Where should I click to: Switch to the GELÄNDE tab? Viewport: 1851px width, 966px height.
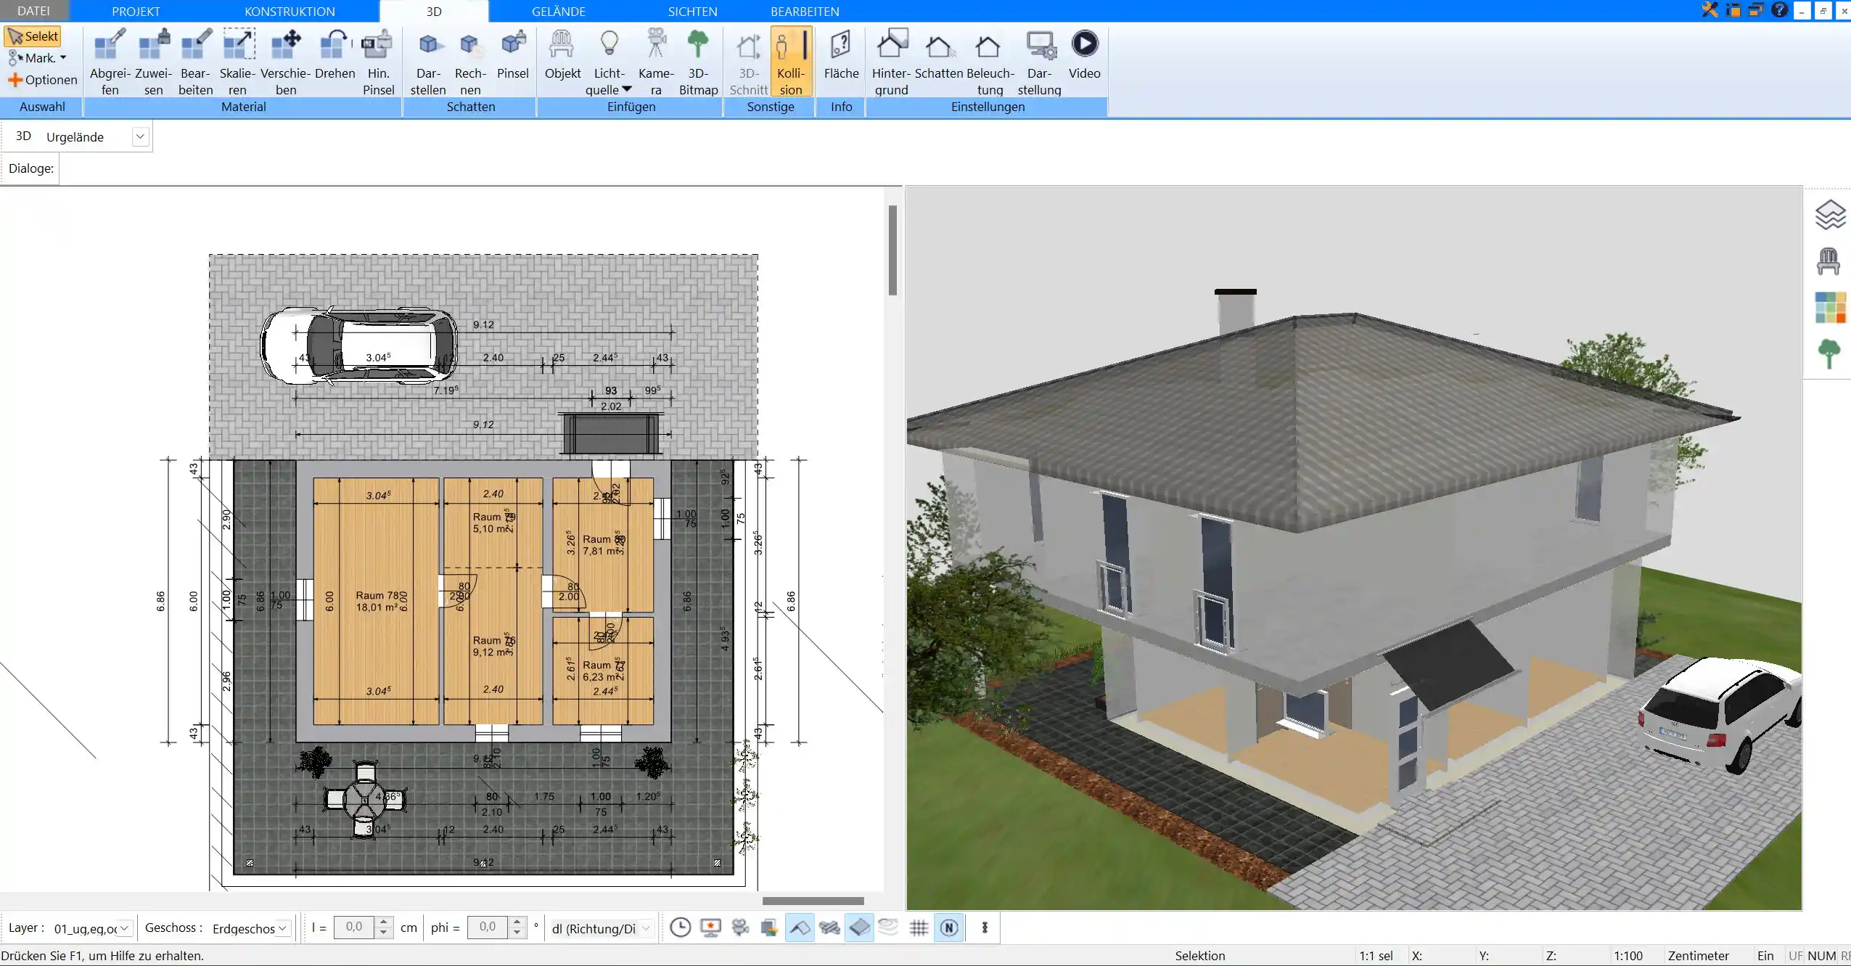pos(558,11)
